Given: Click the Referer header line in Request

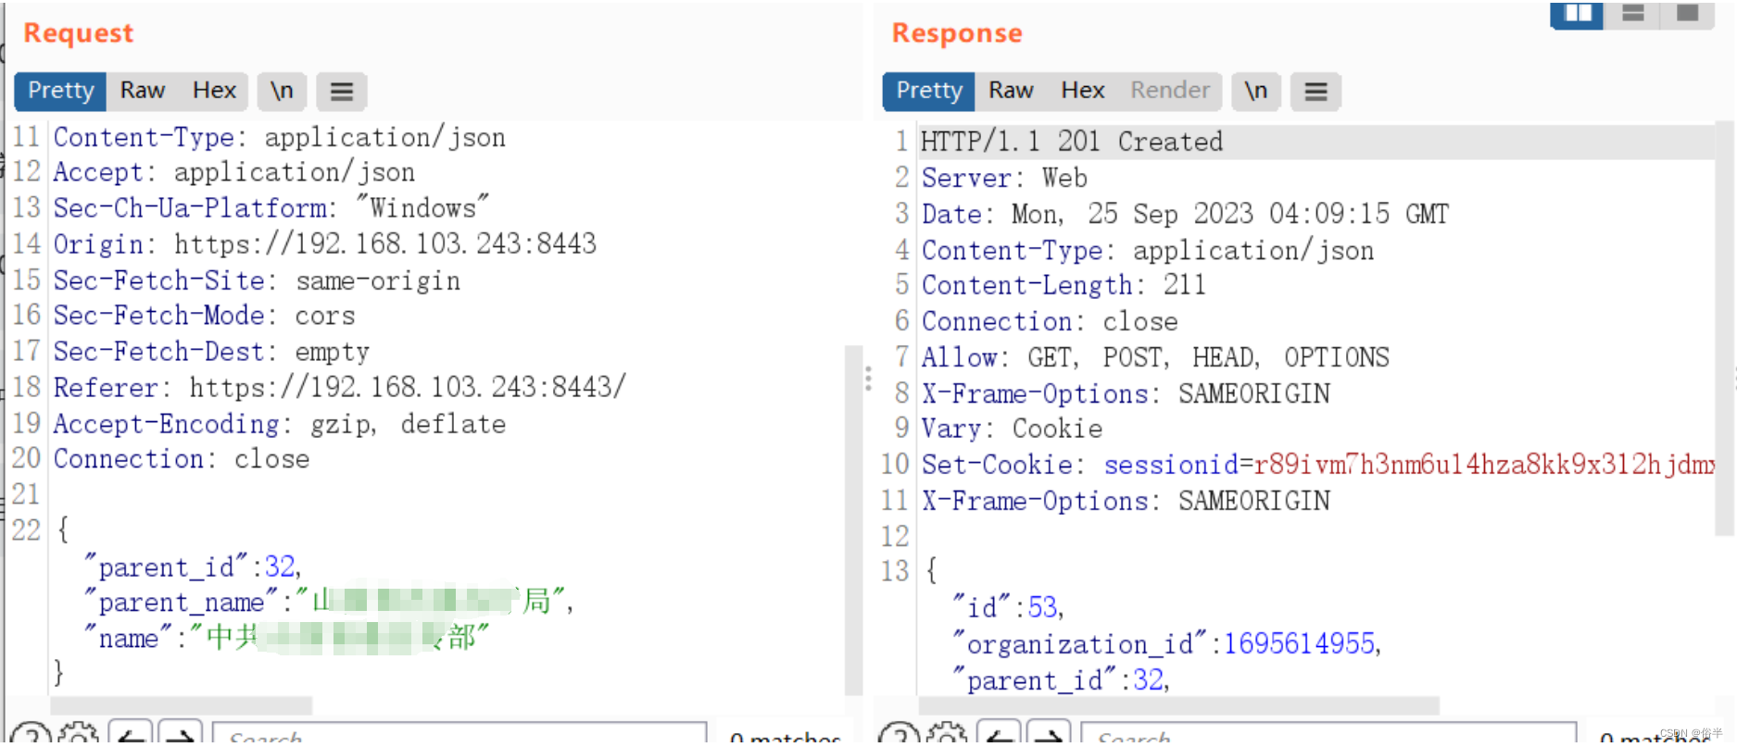Looking at the screenshot, I should pos(340,387).
